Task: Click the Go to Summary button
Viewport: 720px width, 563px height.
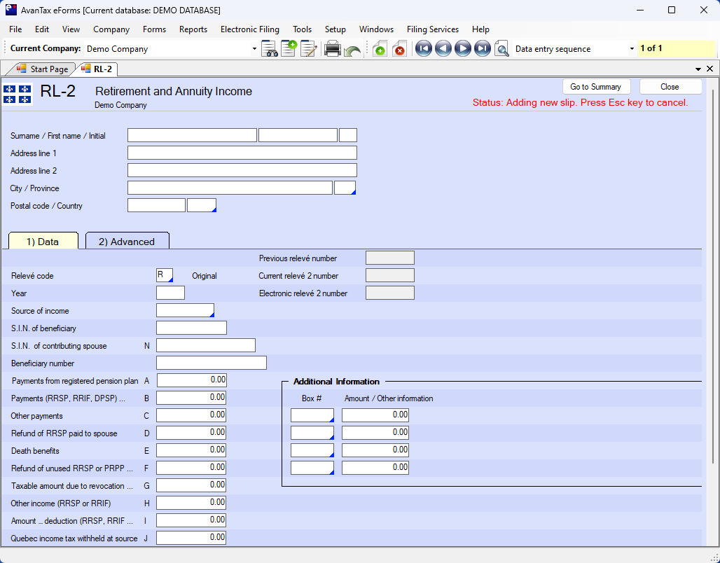Action: pyautogui.click(x=595, y=87)
